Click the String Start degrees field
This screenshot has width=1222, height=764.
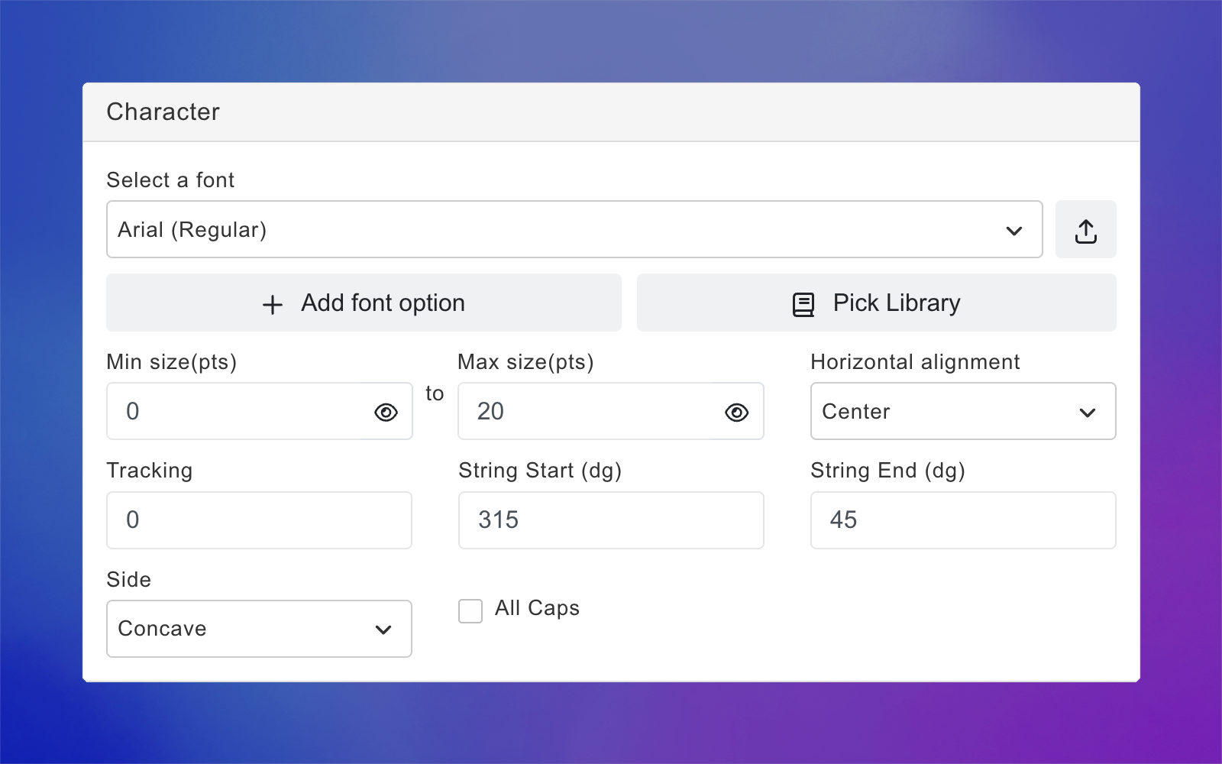pyautogui.click(x=611, y=520)
